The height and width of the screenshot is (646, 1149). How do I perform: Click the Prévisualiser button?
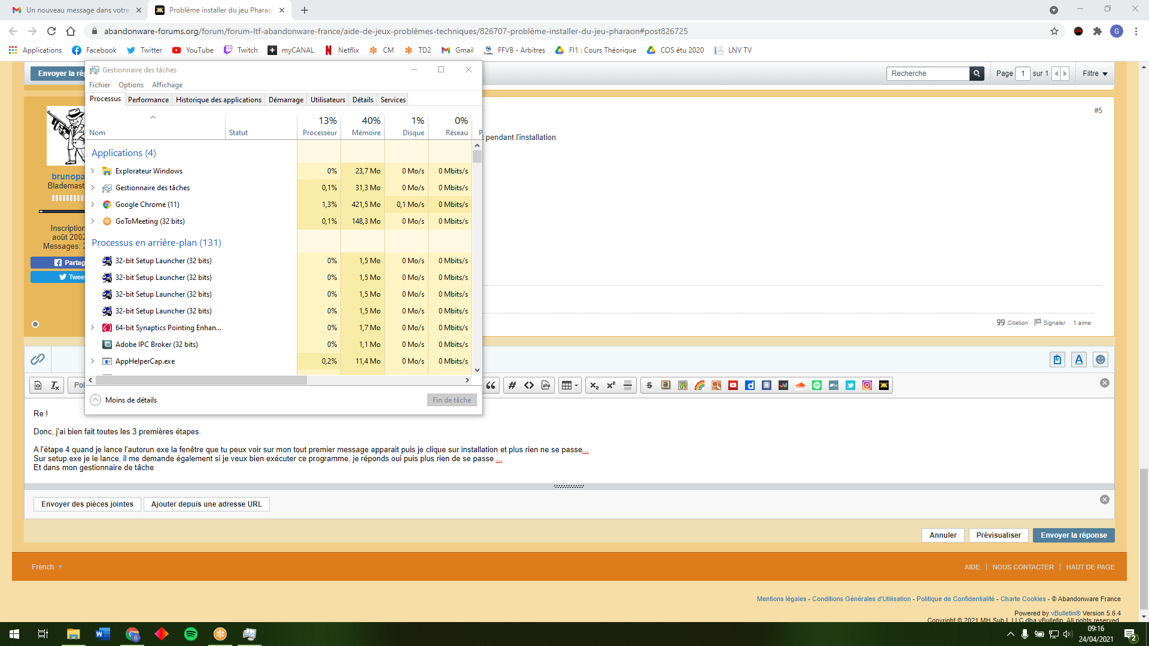click(x=998, y=535)
